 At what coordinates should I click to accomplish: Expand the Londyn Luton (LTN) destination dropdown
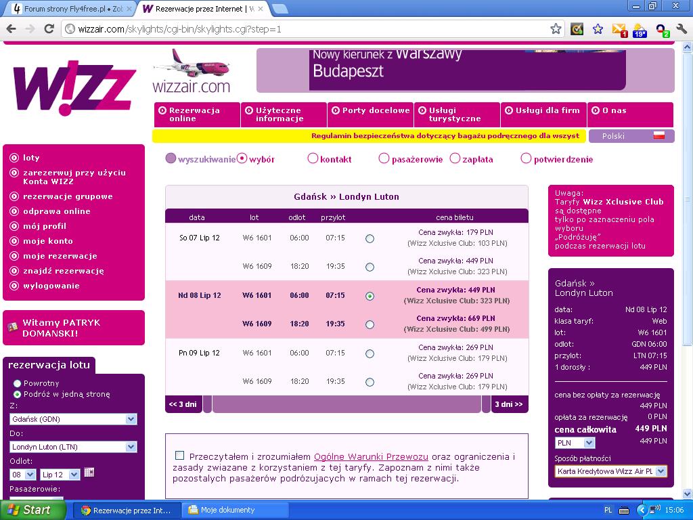[x=73, y=447]
